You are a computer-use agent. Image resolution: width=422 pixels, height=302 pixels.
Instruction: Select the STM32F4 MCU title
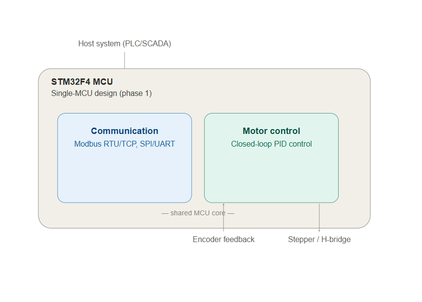[82, 82]
